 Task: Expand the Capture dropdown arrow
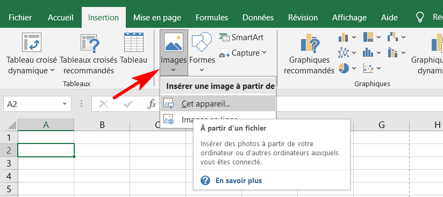coord(264,52)
